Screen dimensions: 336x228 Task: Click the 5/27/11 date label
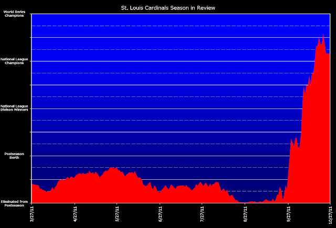point(117,214)
